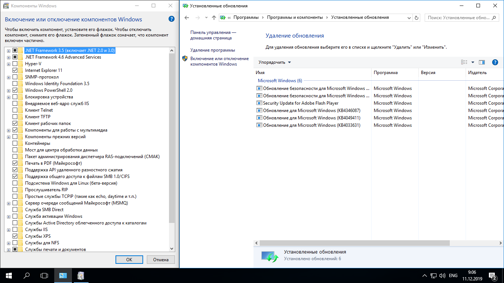The width and height of the screenshot is (504, 283).
Task: Refresh the Installed Updates address bar
Action: tap(417, 18)
